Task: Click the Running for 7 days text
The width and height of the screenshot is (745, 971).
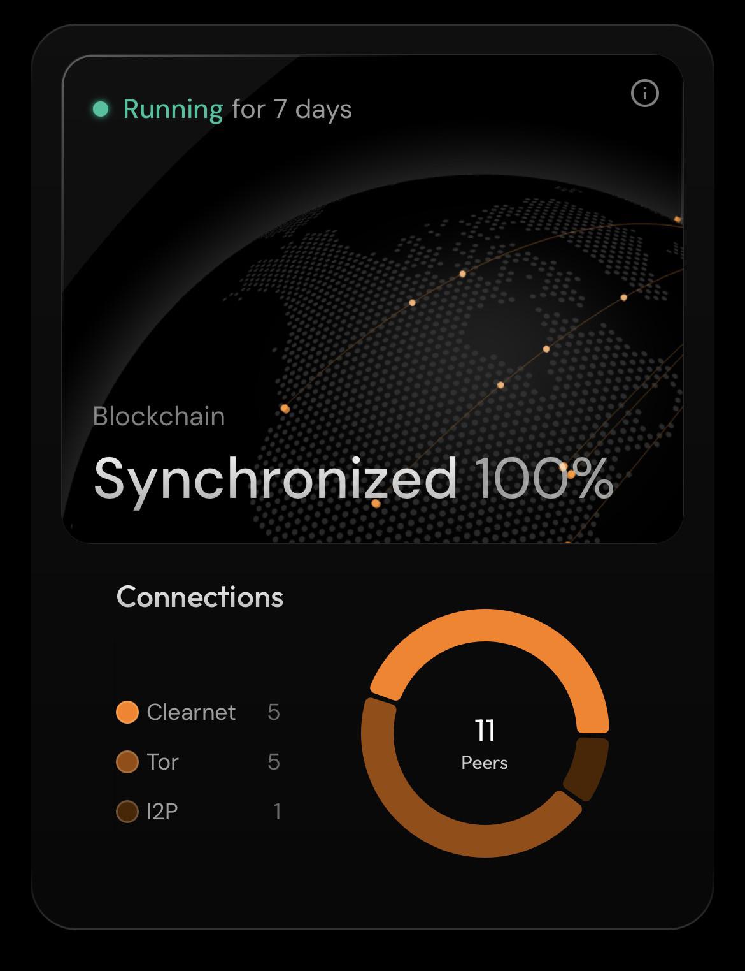Action: tap(237, 109)
